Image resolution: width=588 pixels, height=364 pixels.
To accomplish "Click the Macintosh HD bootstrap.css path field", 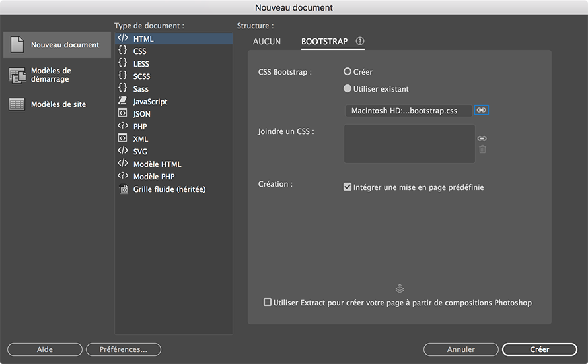I will (408, 111).
